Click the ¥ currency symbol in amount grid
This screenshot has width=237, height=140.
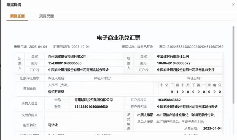tap(172, 92)
